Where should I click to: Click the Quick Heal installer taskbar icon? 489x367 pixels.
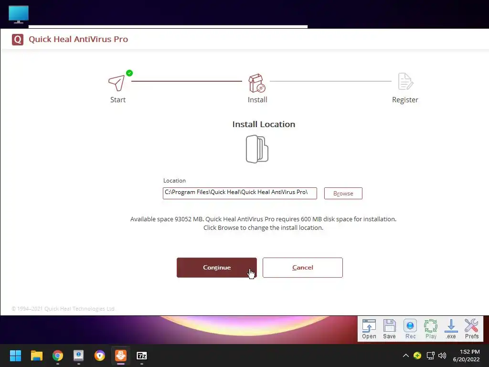click(121, 356)
